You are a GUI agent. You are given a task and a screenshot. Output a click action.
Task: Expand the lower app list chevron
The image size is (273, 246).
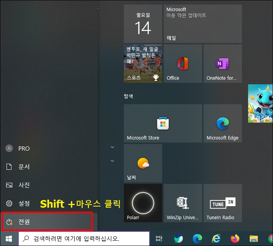[112, 161]
